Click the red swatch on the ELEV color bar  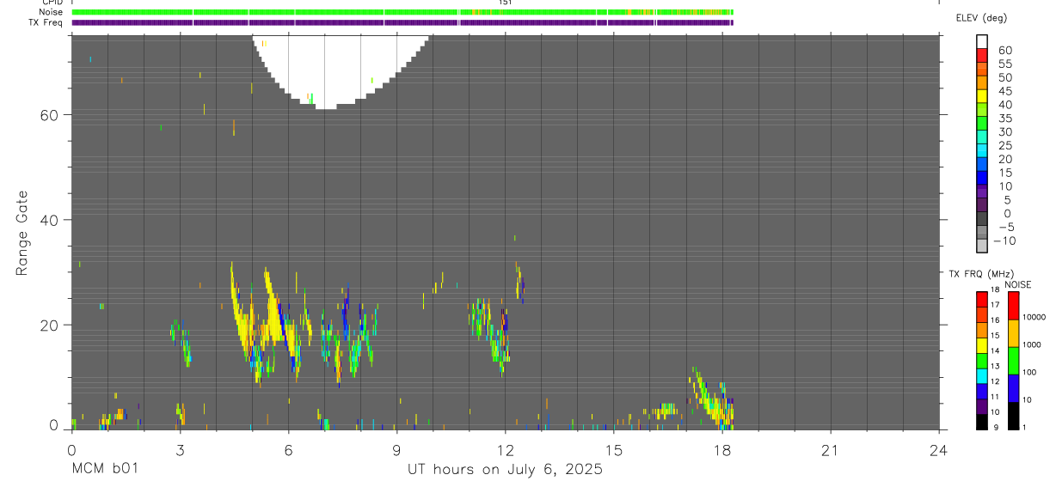[981, 55]
